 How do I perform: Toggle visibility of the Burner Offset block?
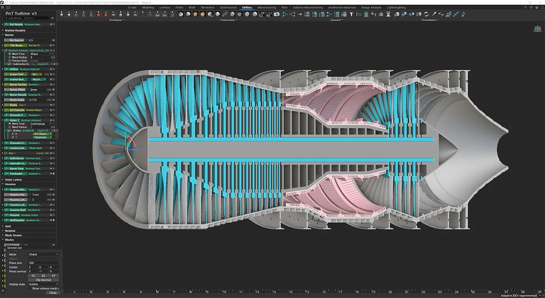tap(53, 89)
